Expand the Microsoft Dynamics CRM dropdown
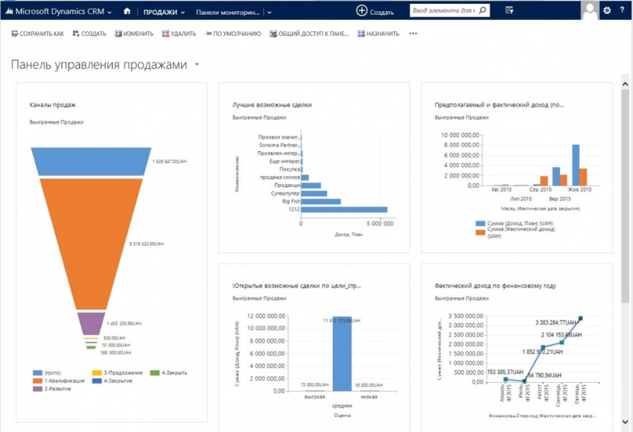The height and width of the screenshot is (432, 633). [109, 12]
